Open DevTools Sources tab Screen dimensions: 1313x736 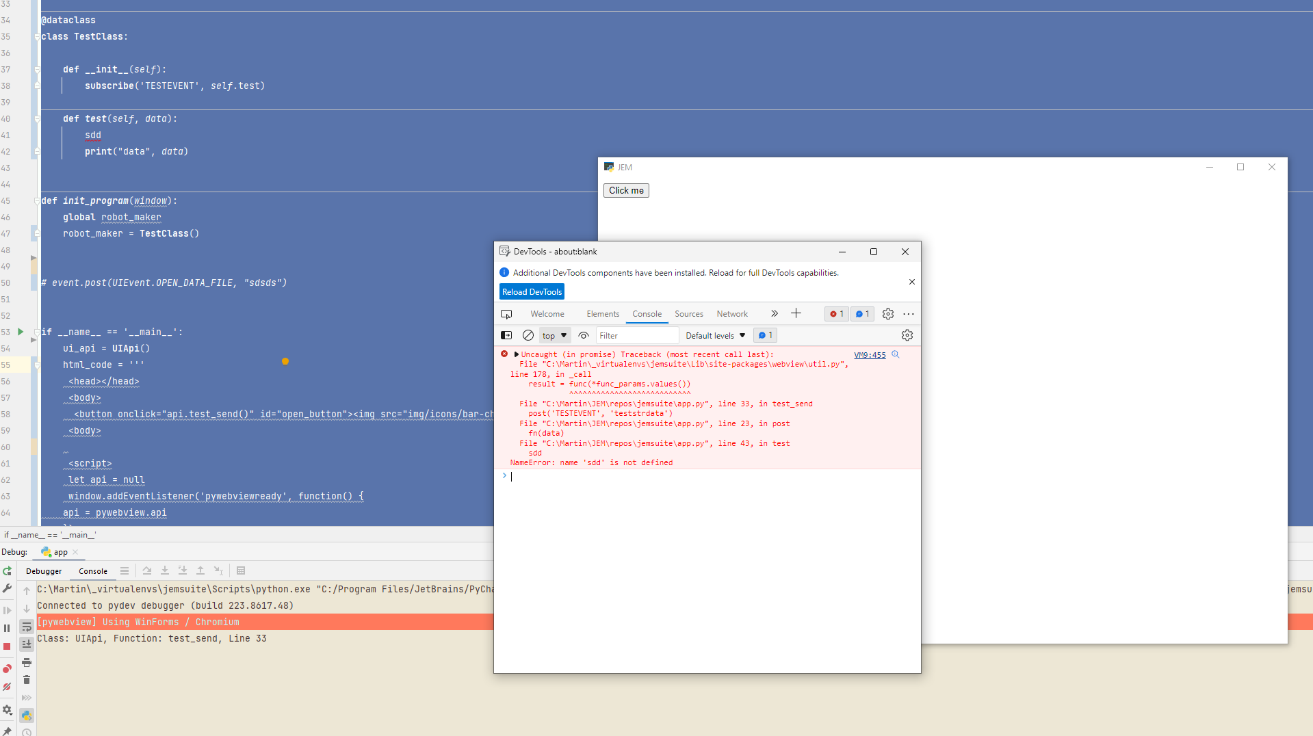tap(689, 314)
